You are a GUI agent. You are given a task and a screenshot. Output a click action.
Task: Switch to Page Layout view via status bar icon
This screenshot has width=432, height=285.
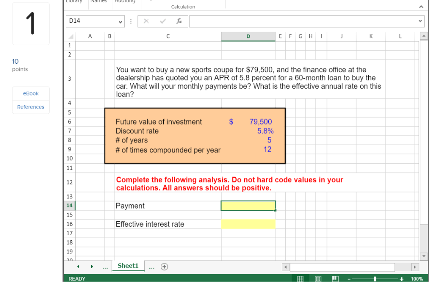click(x=318, y=279)
